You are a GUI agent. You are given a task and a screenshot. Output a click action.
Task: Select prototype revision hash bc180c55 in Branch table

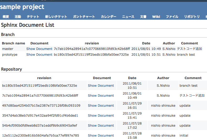coord(91,55)
